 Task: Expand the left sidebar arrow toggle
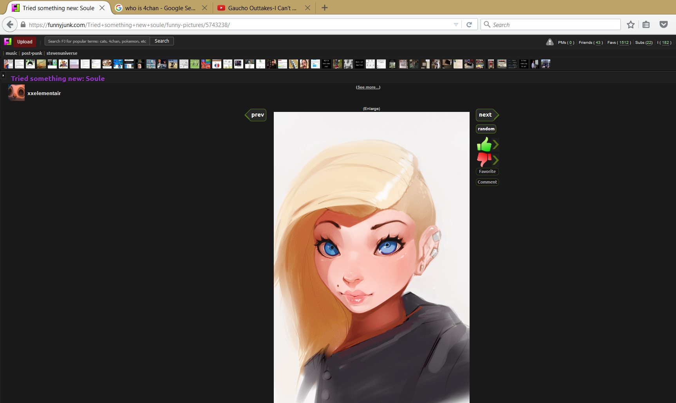[x=3, y=75]
